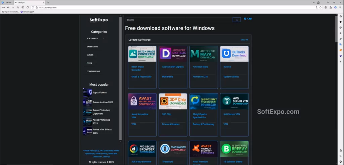Open the account icon in the toolbar
344x165 pixels.
click(x=326, y=7)
